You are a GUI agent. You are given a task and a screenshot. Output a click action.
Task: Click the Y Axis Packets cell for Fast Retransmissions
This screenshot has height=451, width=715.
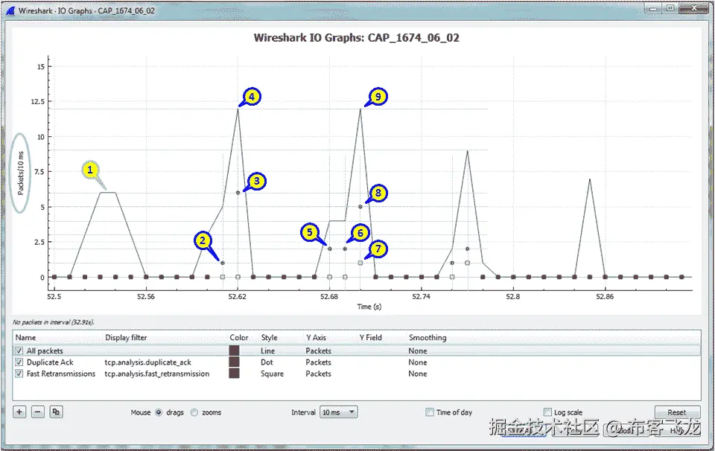click(x=318, y=374)
